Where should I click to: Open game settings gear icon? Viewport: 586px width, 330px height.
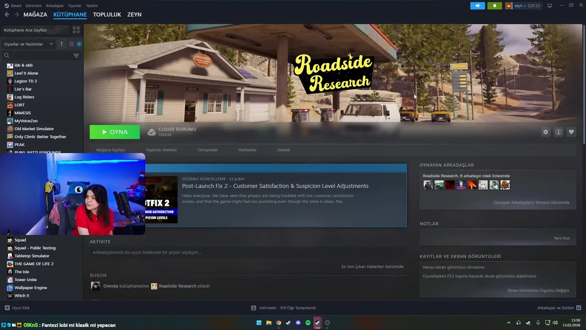click(x=545, y=132)
